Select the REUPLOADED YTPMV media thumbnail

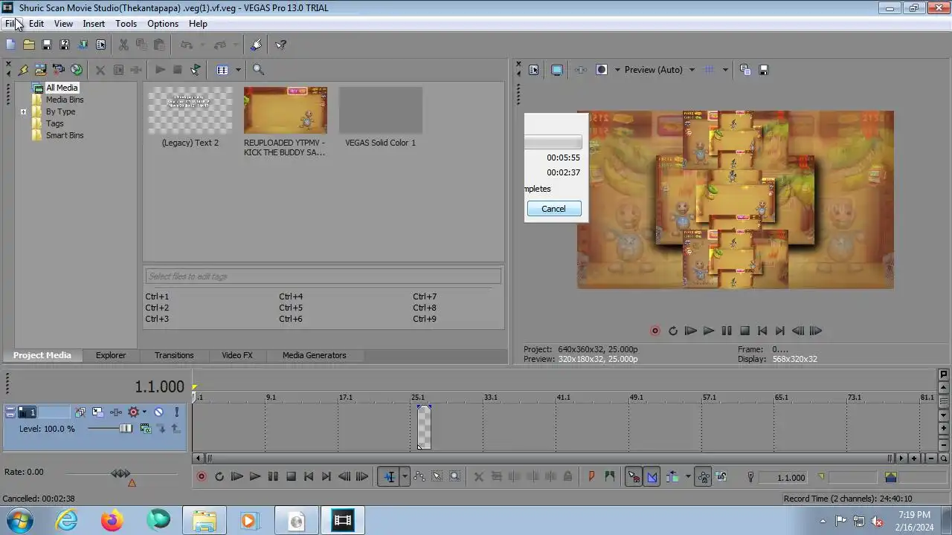click(x=286, y=111)
